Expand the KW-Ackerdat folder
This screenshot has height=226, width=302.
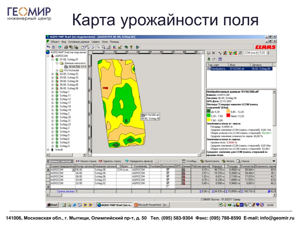pyautogui.click(x=57, y=70)
